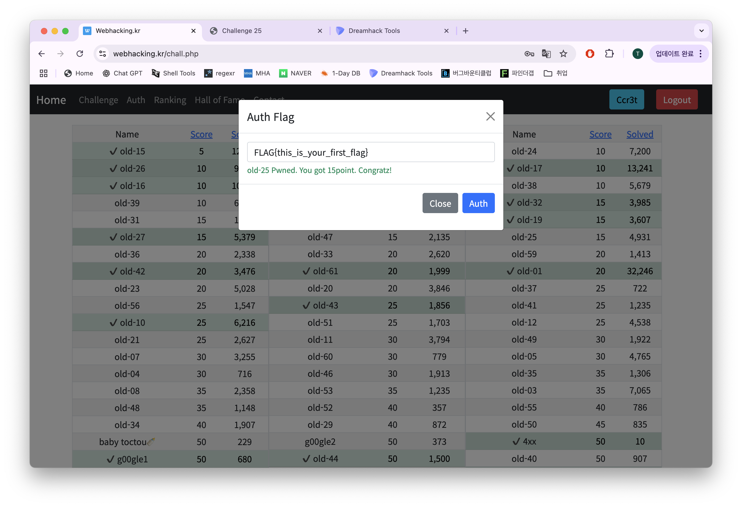Click the gray Close button
Image resolution: width=742 pixels, height=507 pixels.
click(440, 203)
